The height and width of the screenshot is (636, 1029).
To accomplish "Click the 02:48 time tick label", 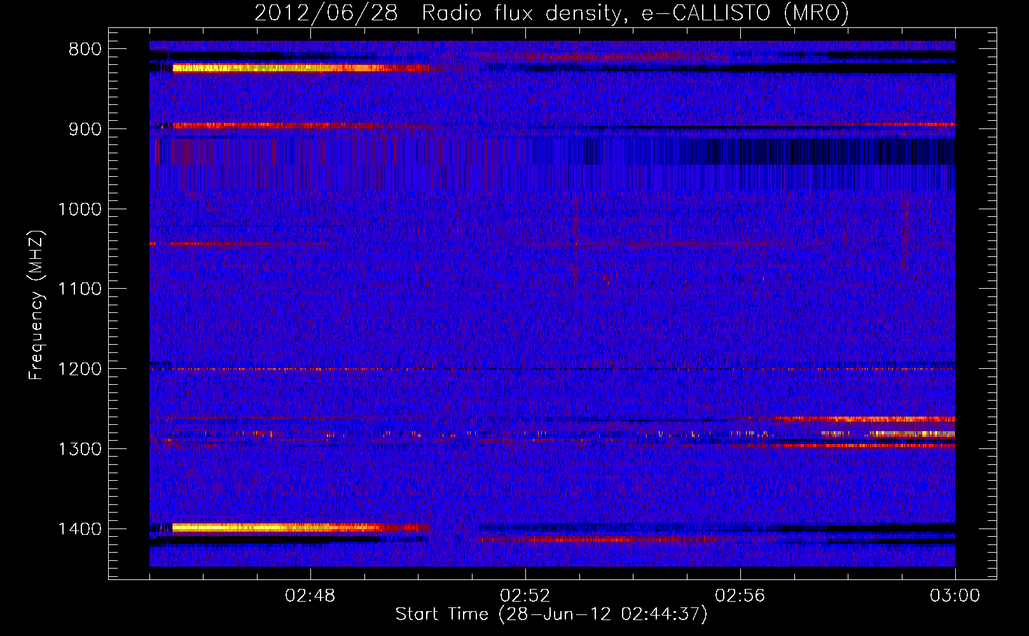I will (310, 596).
